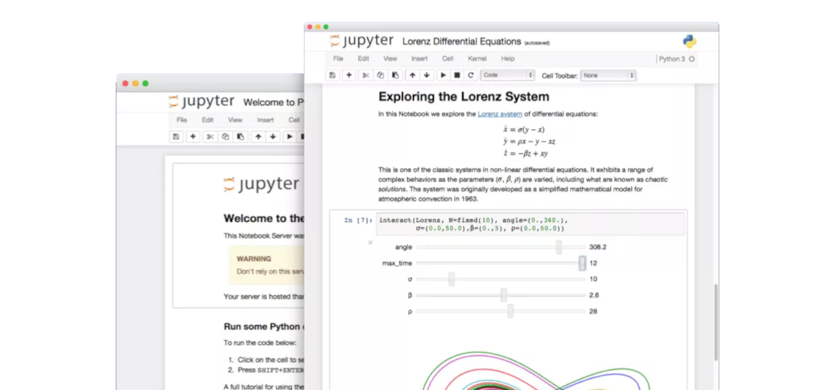Click the angle value 308.2
Viewport: 828px width, 390px height.
(x=598, y=247)
